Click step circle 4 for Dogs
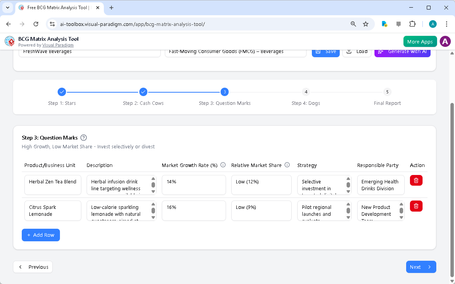 click(x=306, y=92)
